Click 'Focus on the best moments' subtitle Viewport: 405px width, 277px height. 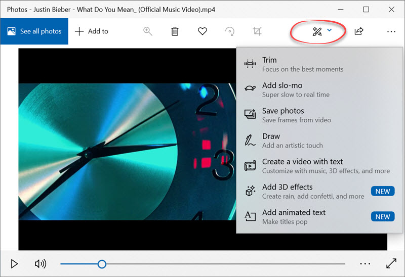[x=303, y=69]
